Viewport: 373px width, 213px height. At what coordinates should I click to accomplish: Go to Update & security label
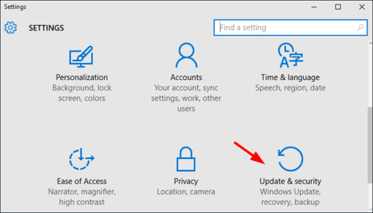(290, 181)
